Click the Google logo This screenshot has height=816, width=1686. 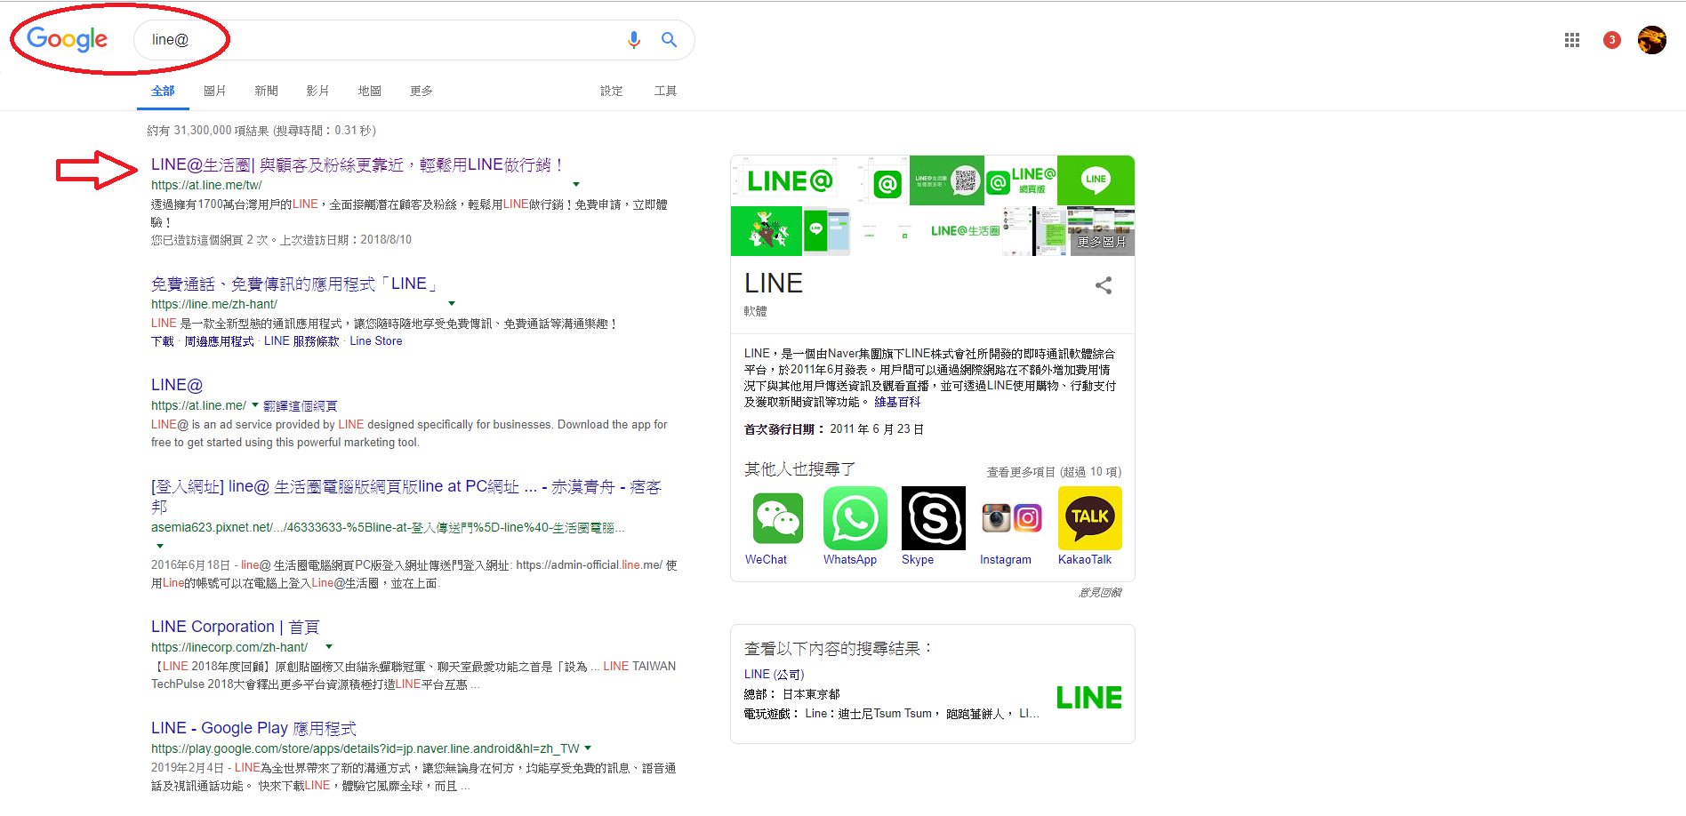pyautogui.click(x=67, y=39)
